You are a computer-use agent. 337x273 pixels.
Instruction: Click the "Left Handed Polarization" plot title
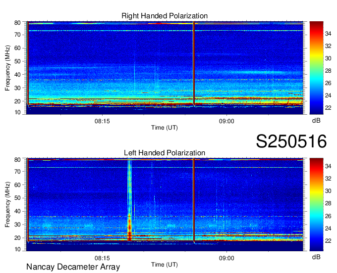165,153
